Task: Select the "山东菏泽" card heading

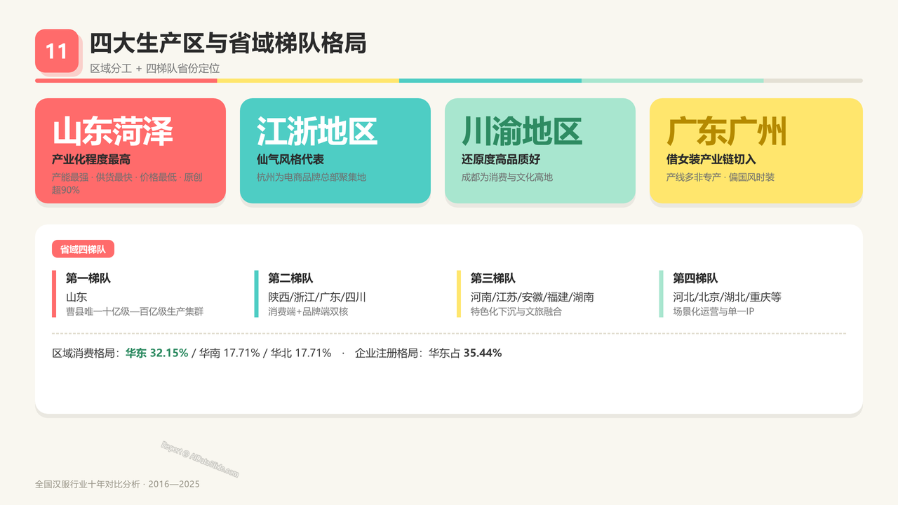Action: tap(112, 131)
